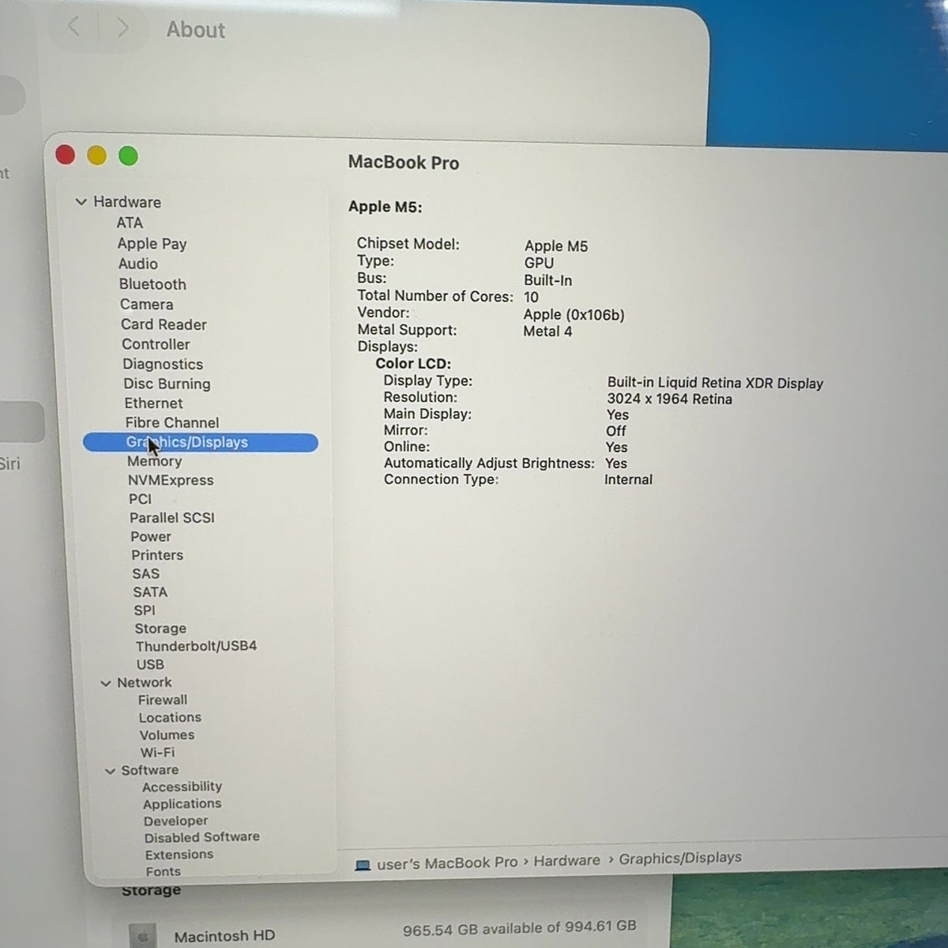Open the Memory hardware category
Image resolution: width=948 pixels, height=948 pixels.
(154, 461)
